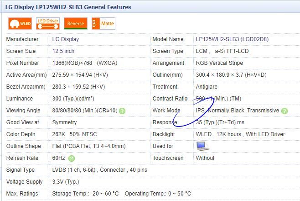
Task: Click bezel area value 280.3 × 159.52 (H×V)
Action: coord(78,87)
